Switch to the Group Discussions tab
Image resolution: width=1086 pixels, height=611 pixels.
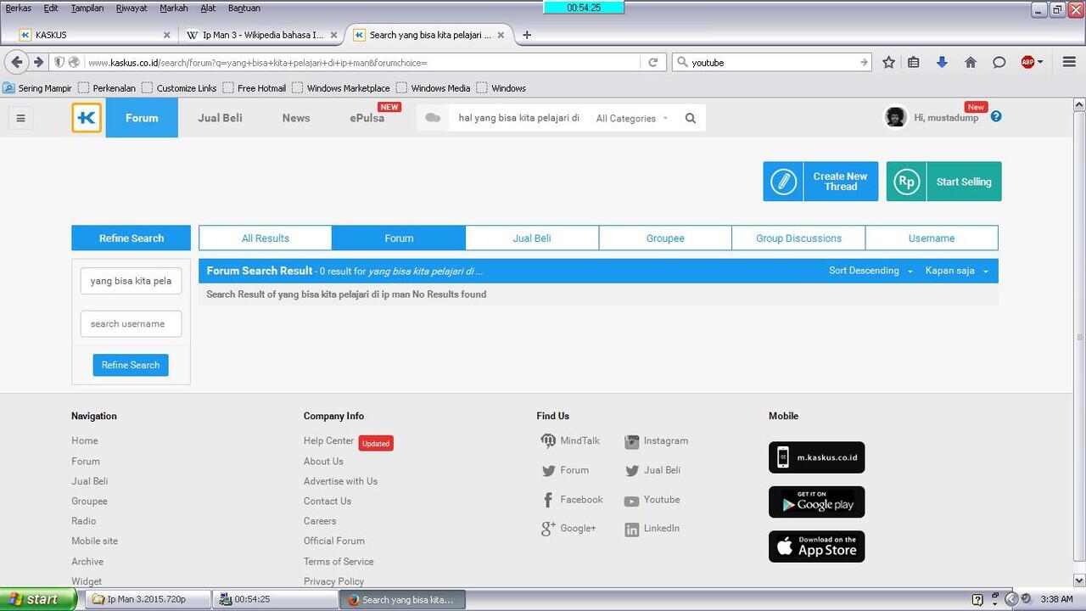coord(798,238)
